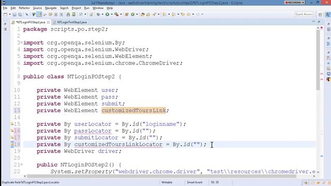
Task: Click the Open Task icon
Action: 148,14
